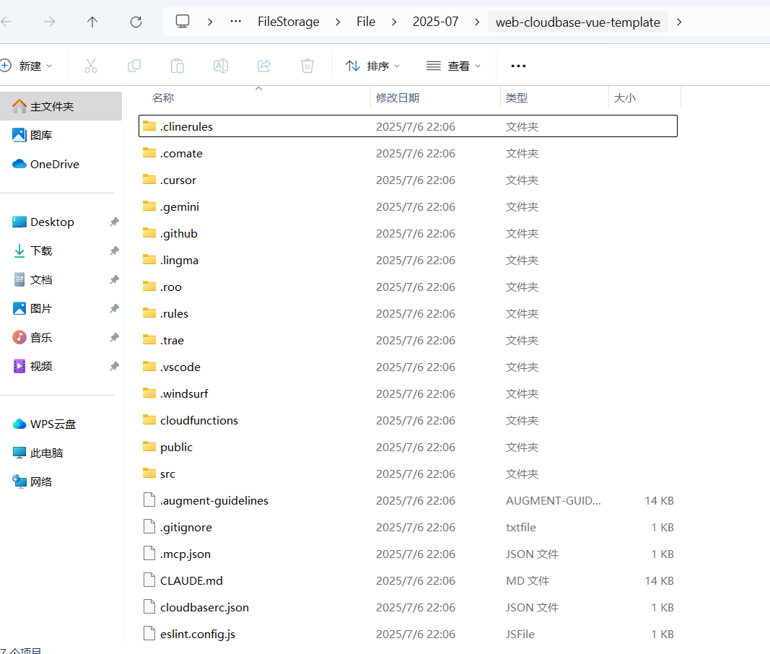Select the .mcp.json file

pos(408,554)
